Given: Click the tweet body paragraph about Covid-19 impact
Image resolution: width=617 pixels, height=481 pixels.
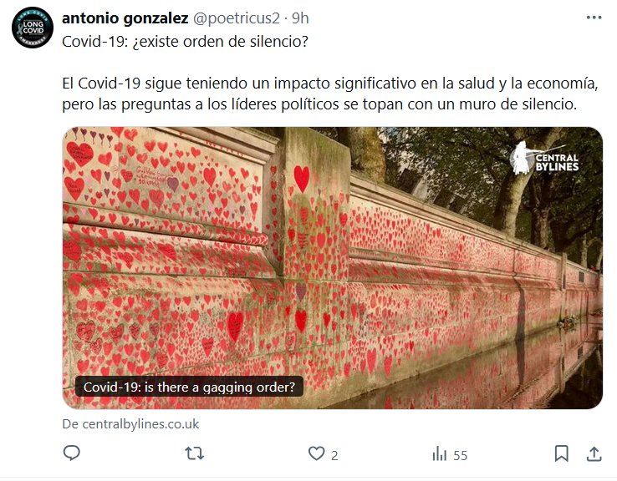Looking at the screenshot, I should (x=330, y=94).
